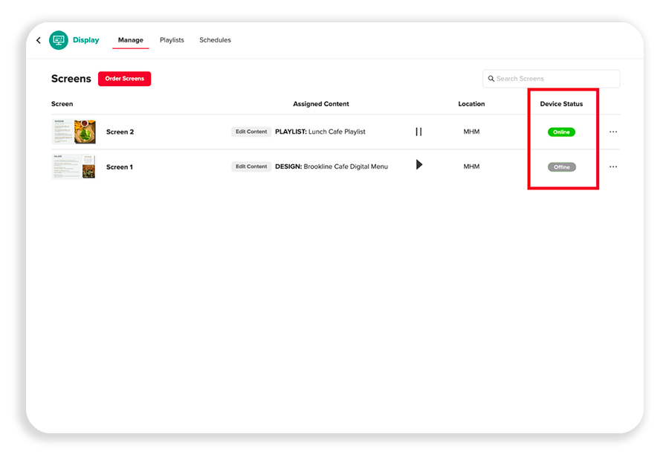Click MHM location for Screen 1
Image resolution: width=669 pixels, height=463 pixels.
click(x=471, y=166)
